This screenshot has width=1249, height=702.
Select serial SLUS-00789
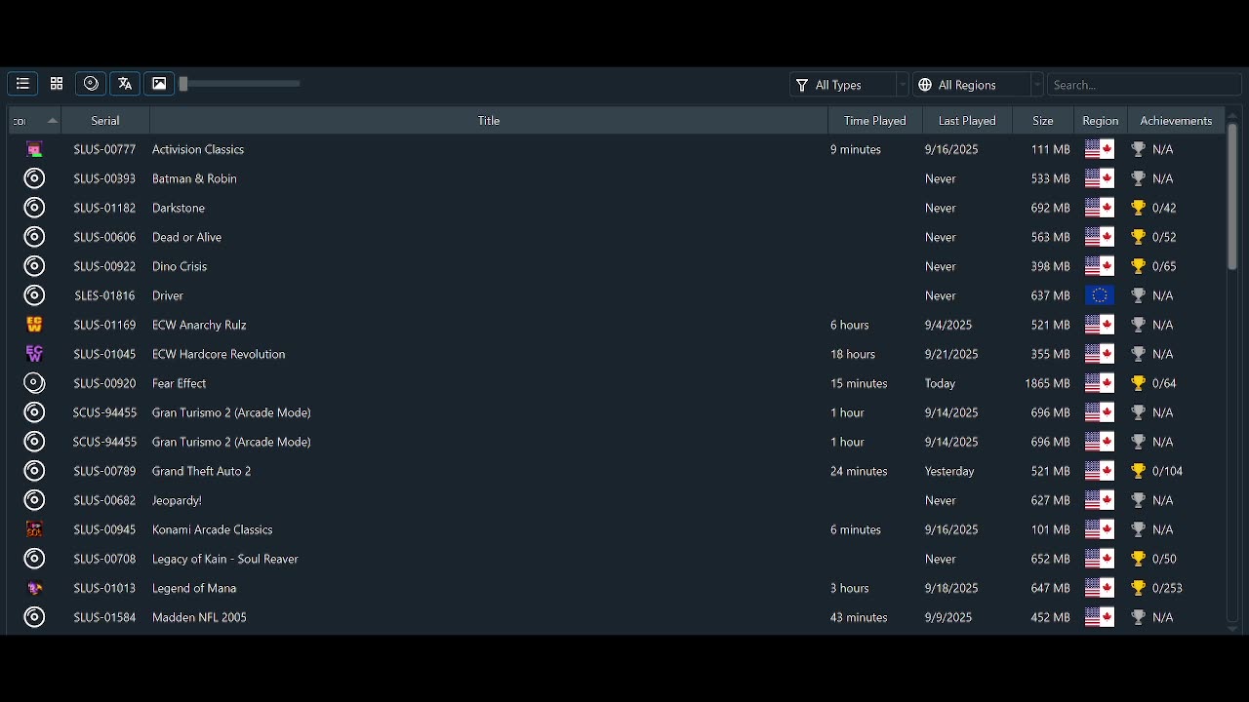(104, 471)
